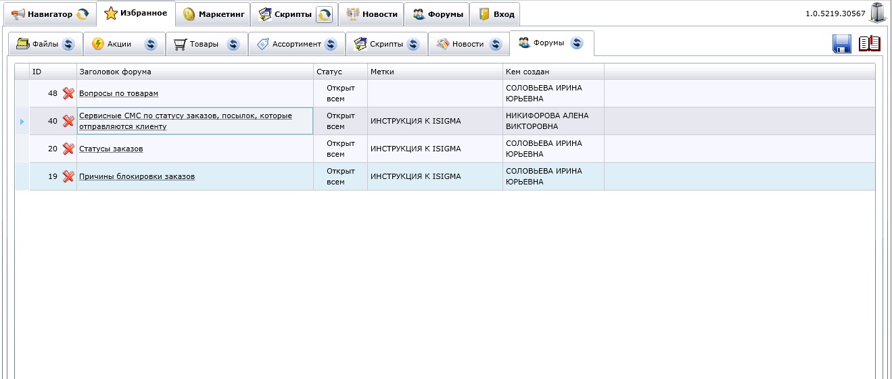Click author СОЛОВЬЕВА ИРИНА ЮРЬЕВНА in row 48
Viewport: 892px width, 379px height.
544,93
